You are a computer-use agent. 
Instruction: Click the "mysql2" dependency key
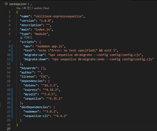(x=30, y=94)
